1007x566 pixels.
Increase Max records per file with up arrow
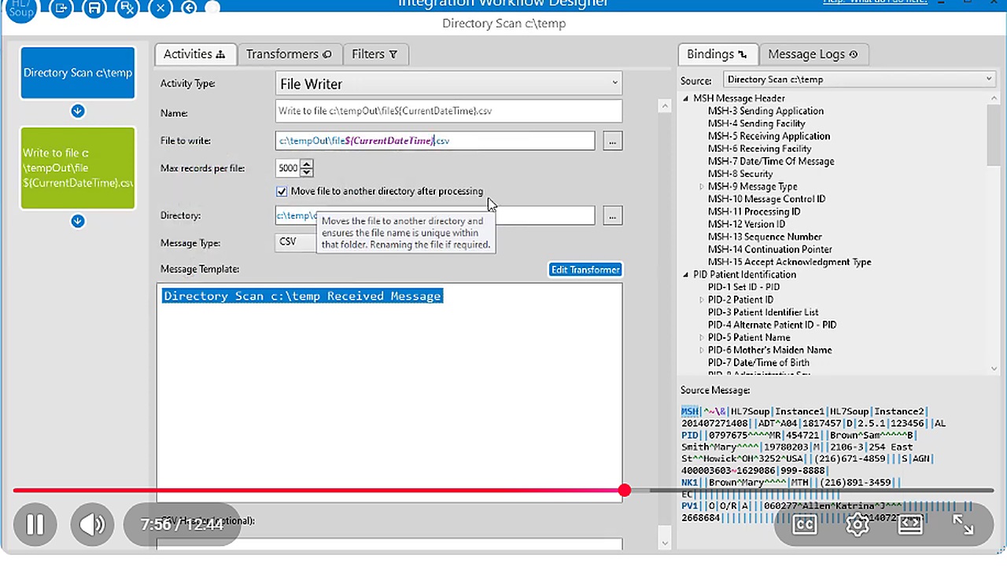coord(307,164)
